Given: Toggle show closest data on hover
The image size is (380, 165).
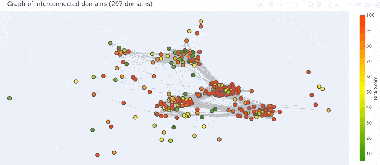Looking at the screenshot, I should pyautogui.click(x=358, y=5).
